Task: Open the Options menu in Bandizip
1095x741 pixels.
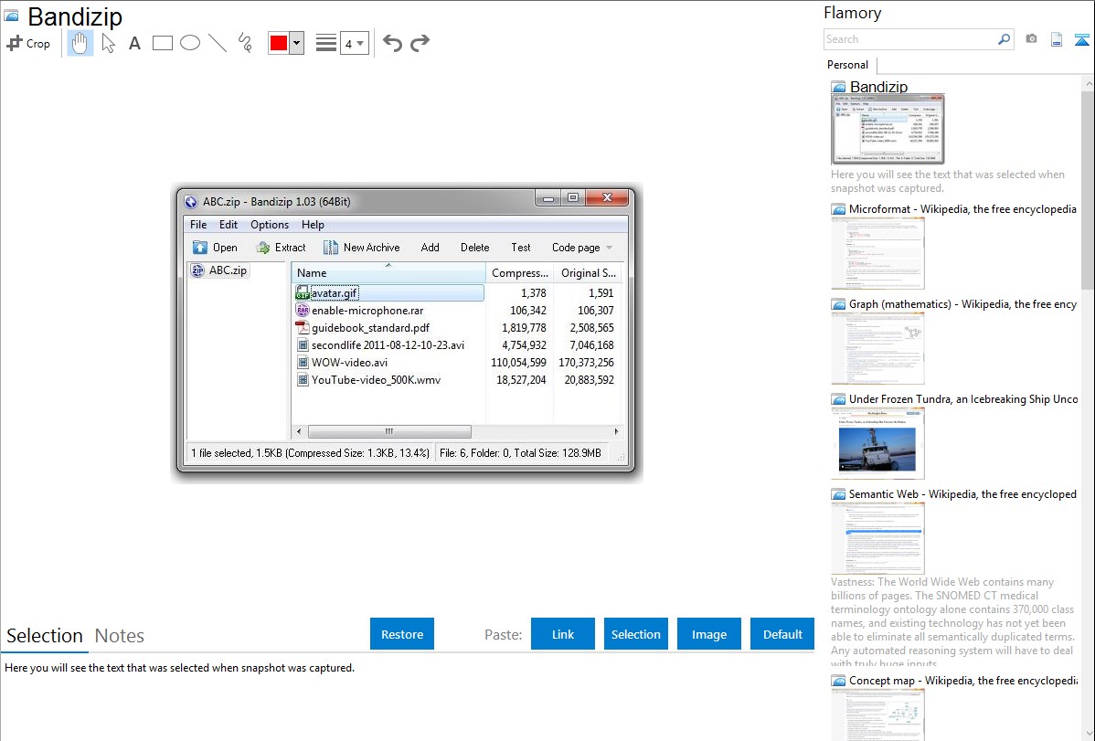Action: click(270, 225)
